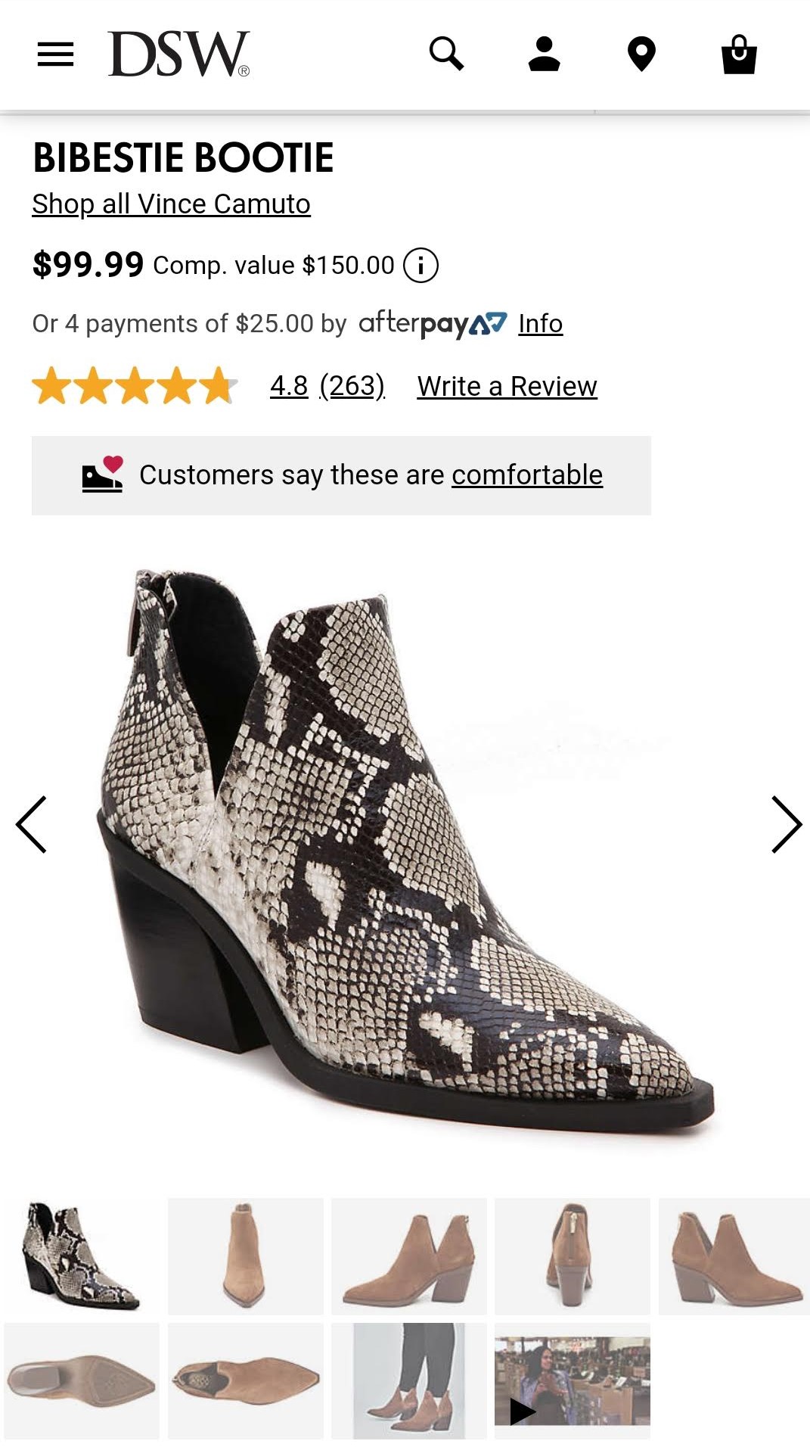Open the hamburger navigation menu
This screenshot has width=810, height=1447.
click(x=55, y=54)
